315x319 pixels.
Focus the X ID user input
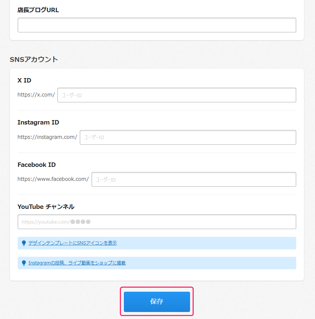coord(176,95)
